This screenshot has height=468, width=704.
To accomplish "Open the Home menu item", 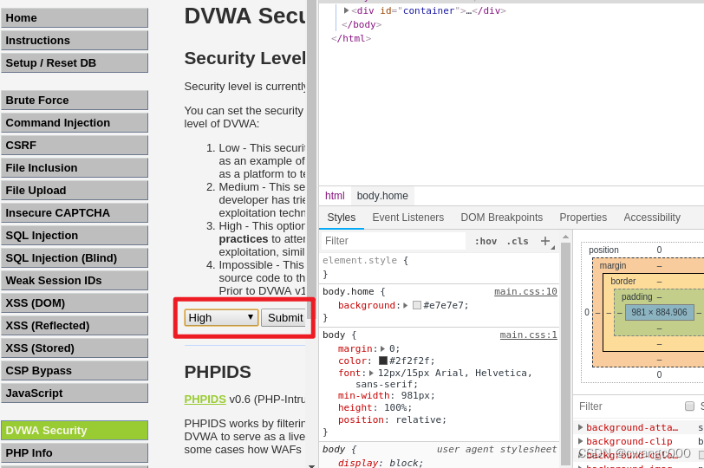I will 75,18.
